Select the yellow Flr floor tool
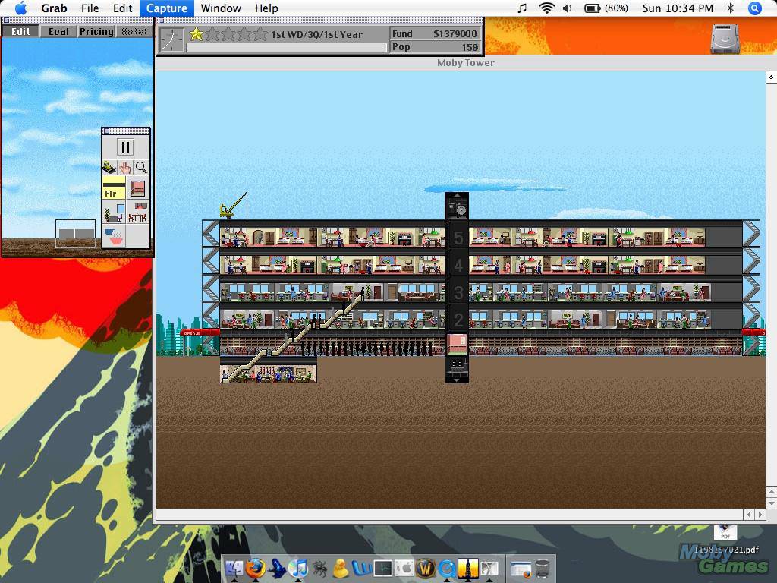 [x=114, y=189]
